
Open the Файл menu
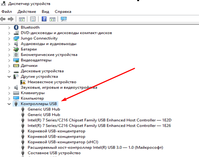[7, 11]
